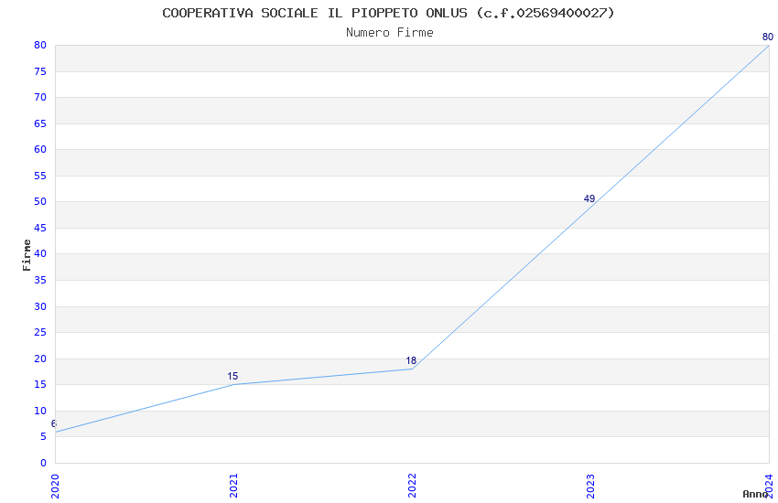
Task: Click the y-axis tick label 70
Action: coord(40,97)
